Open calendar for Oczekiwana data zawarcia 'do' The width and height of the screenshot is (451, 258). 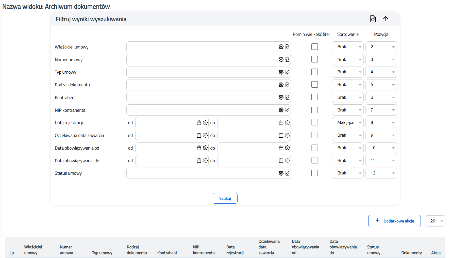pos(281,135)
